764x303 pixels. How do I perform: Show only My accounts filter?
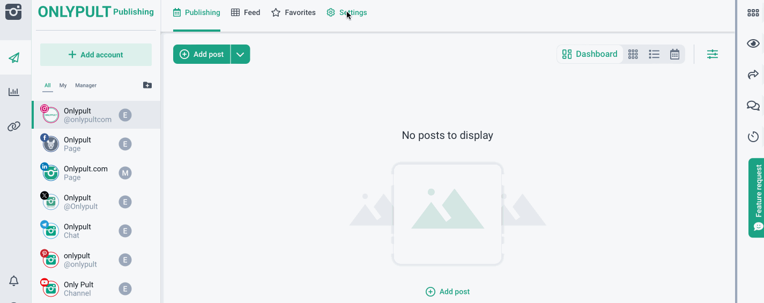click(x=63, y=85)
